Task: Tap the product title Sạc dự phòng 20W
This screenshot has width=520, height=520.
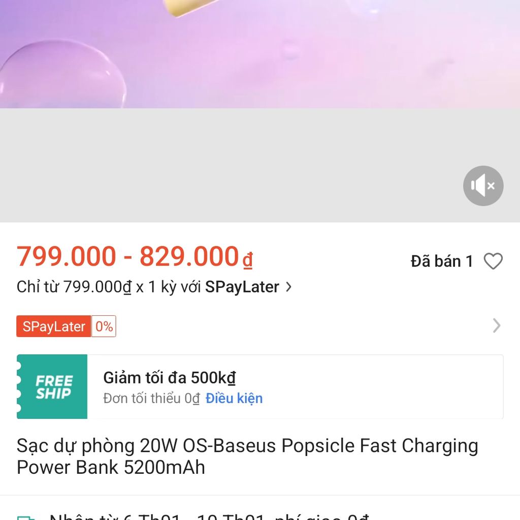Action: (x=247, y=457)
